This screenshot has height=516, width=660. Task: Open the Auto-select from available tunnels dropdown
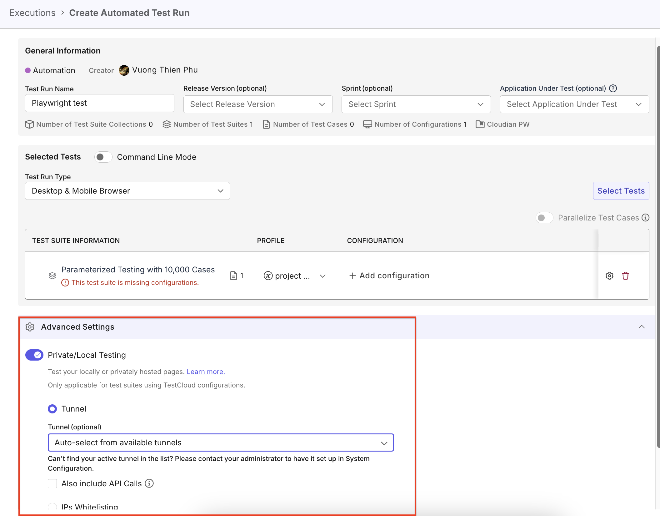tap(221, 443)
